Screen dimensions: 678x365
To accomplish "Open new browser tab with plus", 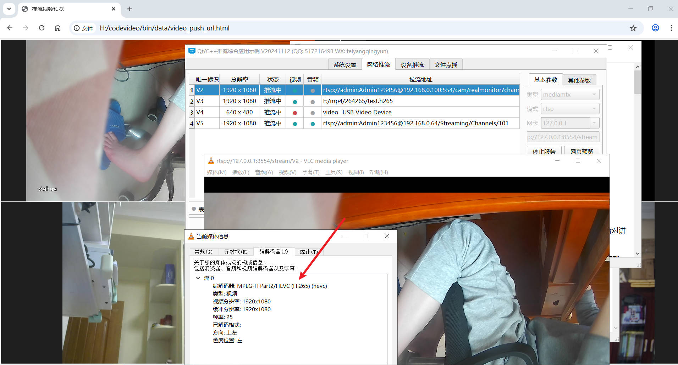I will [x=129, y=9].
